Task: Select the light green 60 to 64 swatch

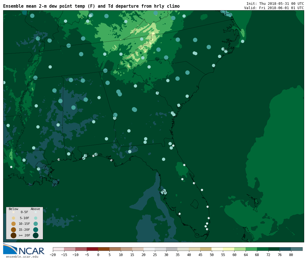Action: pos(240,249)
